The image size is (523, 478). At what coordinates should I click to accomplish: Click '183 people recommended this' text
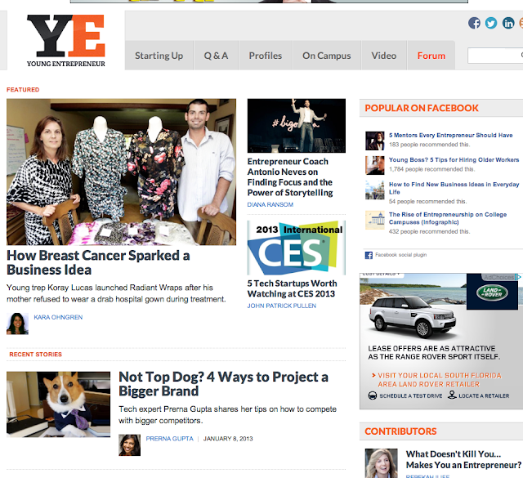[429, 145]
